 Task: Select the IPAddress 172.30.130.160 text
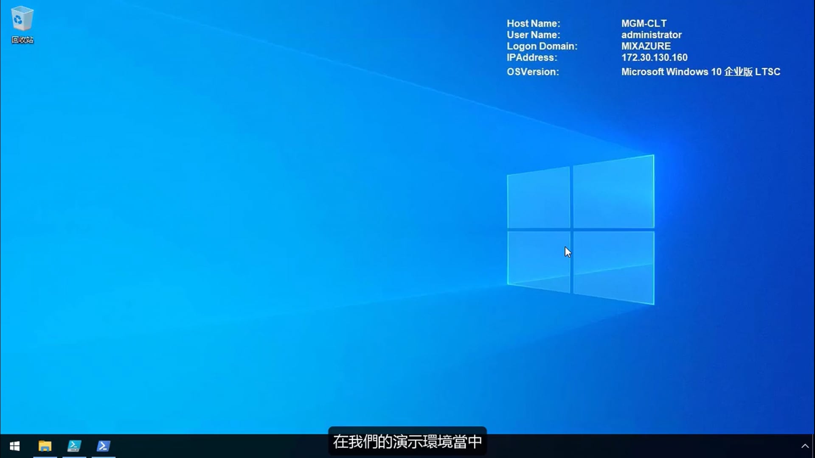655,58
